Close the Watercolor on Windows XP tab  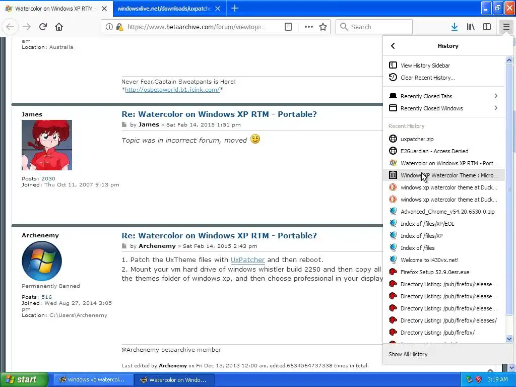(x=104, y=8)
